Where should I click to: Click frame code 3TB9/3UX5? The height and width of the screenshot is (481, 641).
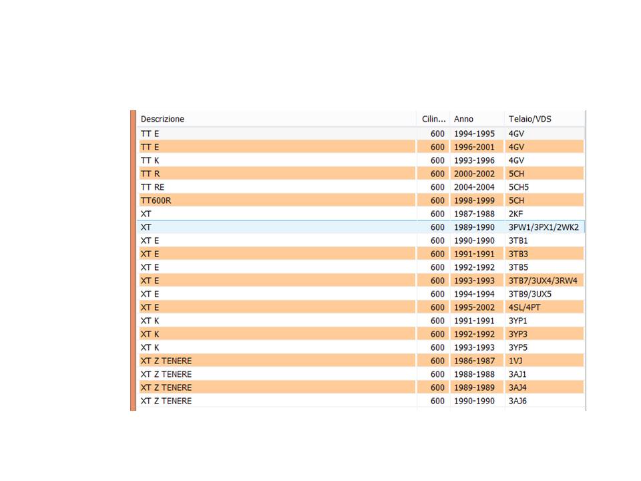pos(529,294)
